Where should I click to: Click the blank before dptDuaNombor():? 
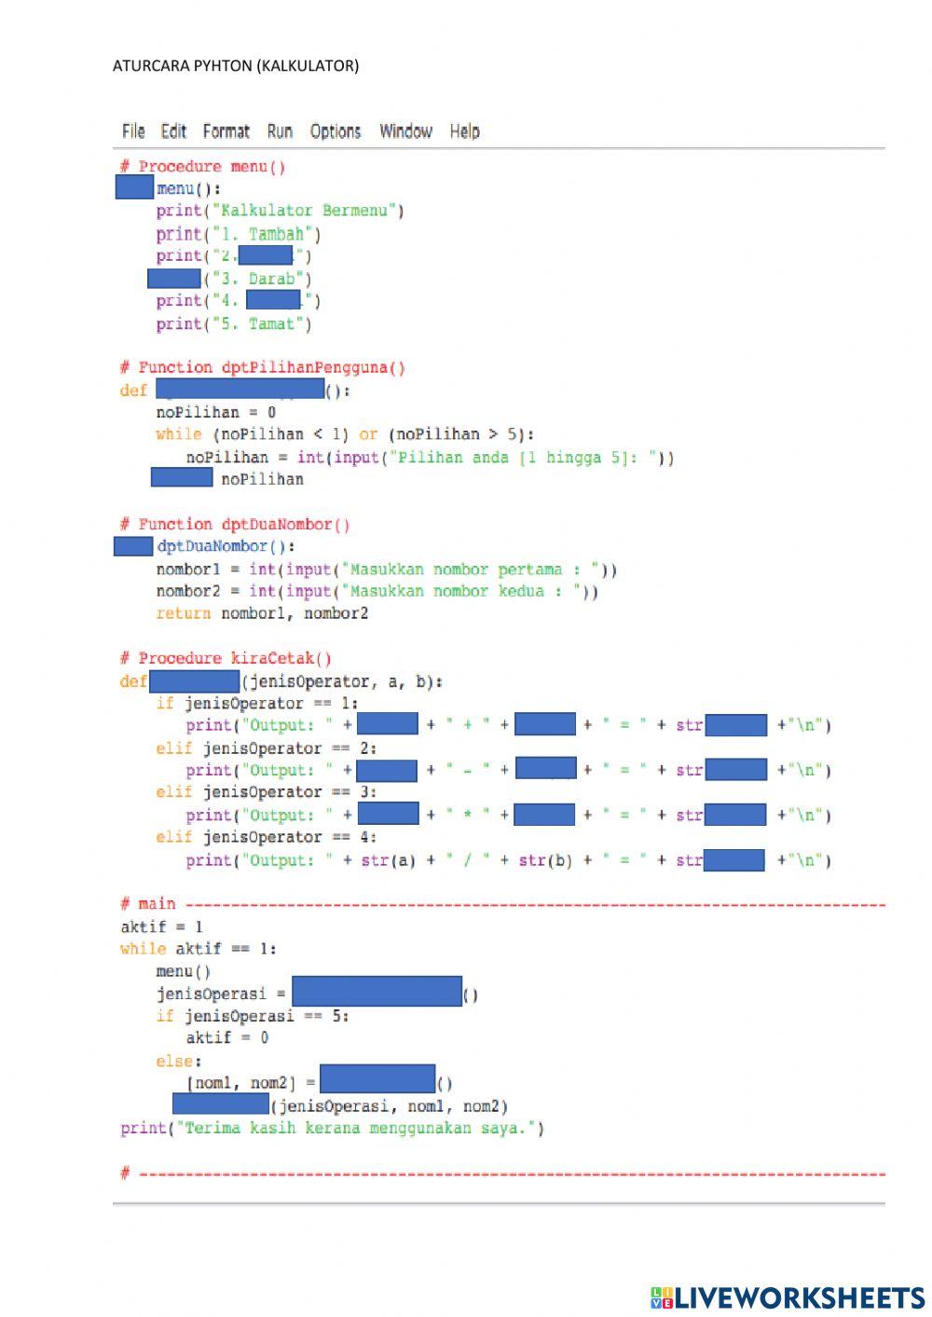(133, 546)
